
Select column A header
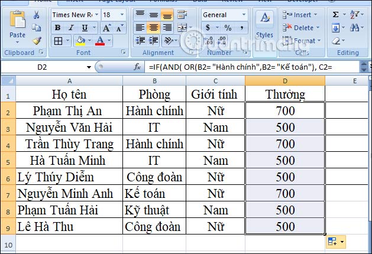tap(69, 81)
